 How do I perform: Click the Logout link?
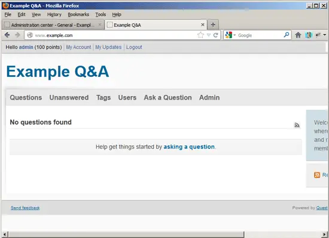coord(134,47)
